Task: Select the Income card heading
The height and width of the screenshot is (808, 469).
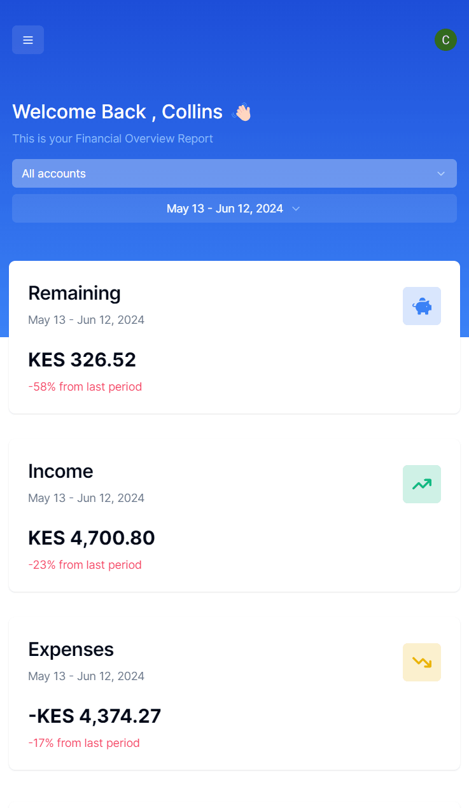Action: point(60,471)
